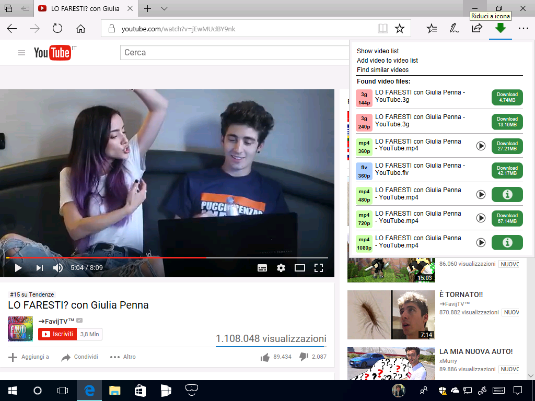Screen dimensions: 535x401
Task: Go back to the previous page
Action: 12,29
